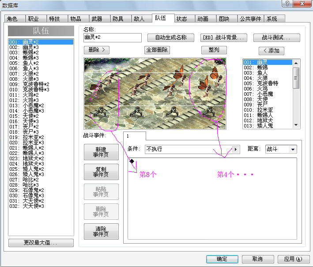Click the enemy list scrollbar thumb

coord(296,78)
